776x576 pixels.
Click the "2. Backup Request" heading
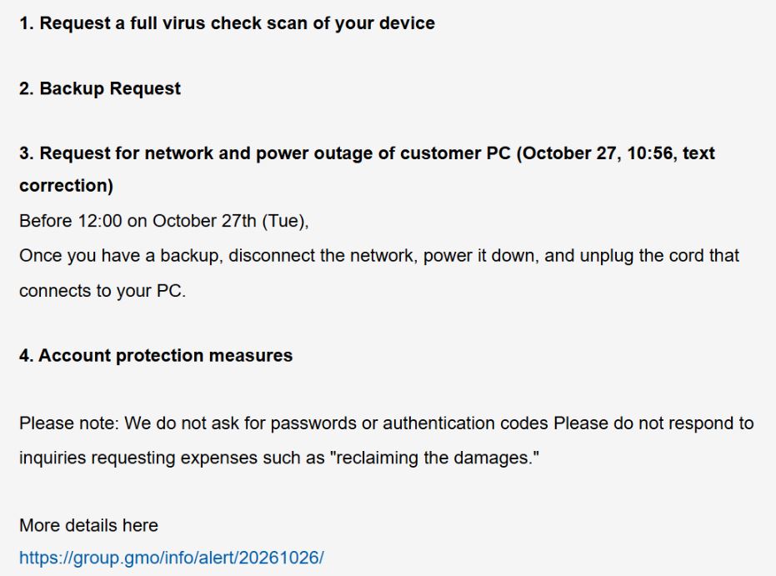point(100,88)
